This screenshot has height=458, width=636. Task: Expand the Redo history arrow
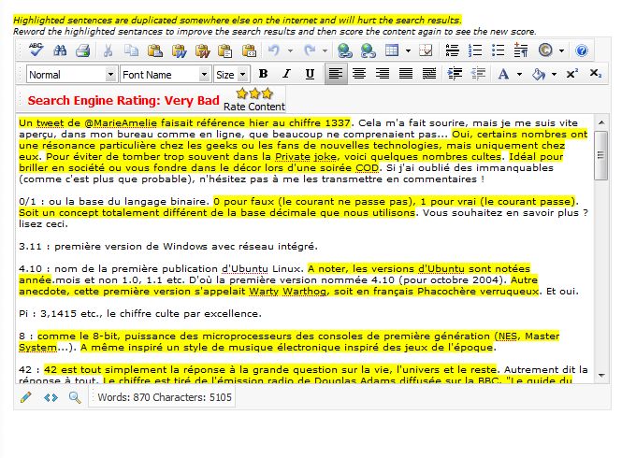pos(325,50)
